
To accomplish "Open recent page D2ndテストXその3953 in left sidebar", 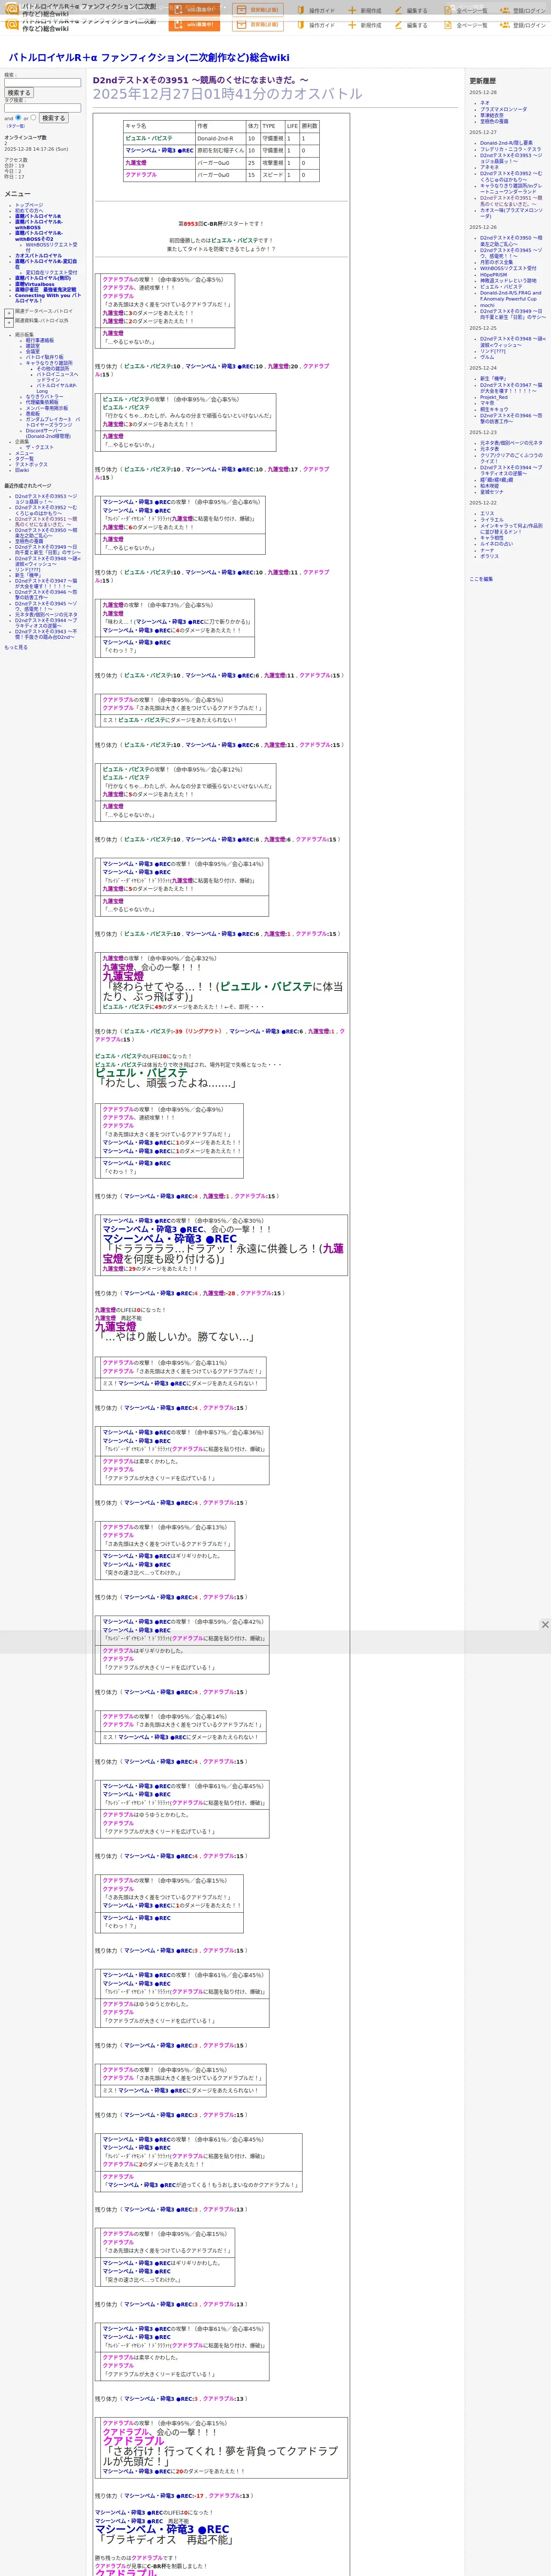I will 45,499.
